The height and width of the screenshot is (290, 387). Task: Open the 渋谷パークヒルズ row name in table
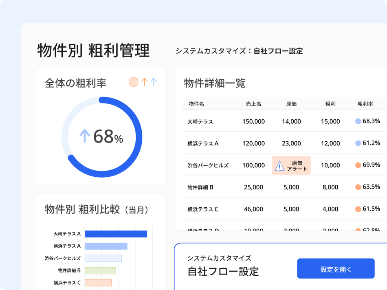click(208, 165)
